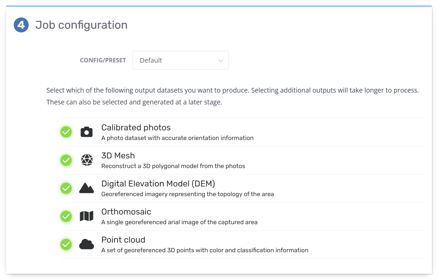Viewport: 437px width, 280px height.
Task: Click the step 4 number badge
Action: point(21,25)
